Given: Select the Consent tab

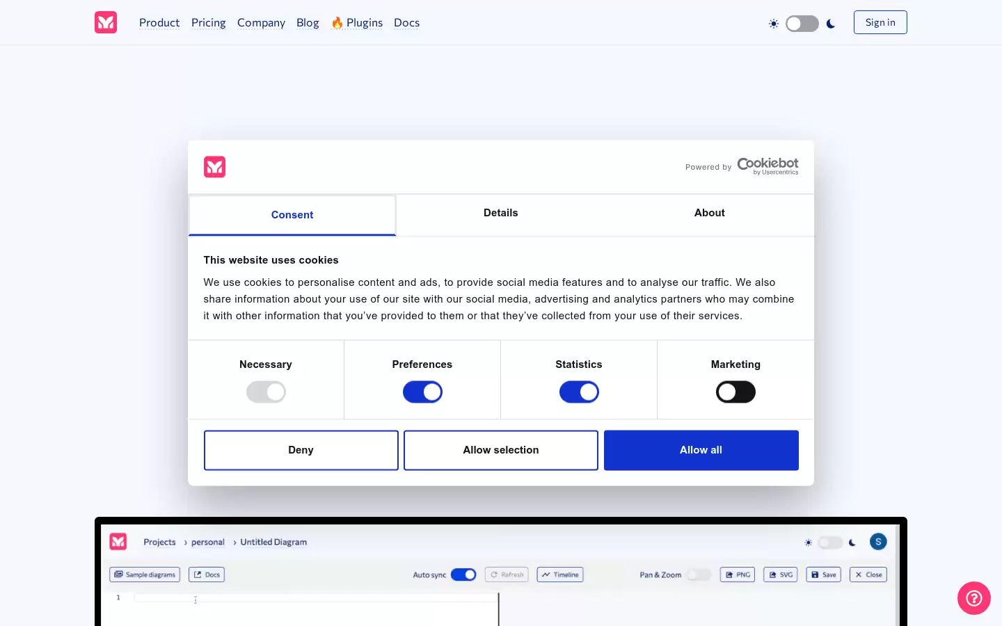Looking at the screenshot, I should click(292, 215).
